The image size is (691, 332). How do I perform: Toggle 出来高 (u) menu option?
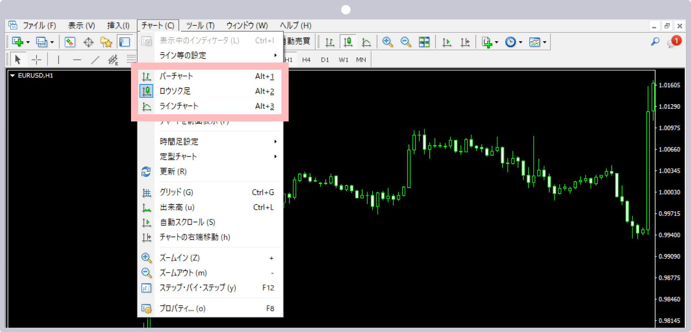coord(210,207)
